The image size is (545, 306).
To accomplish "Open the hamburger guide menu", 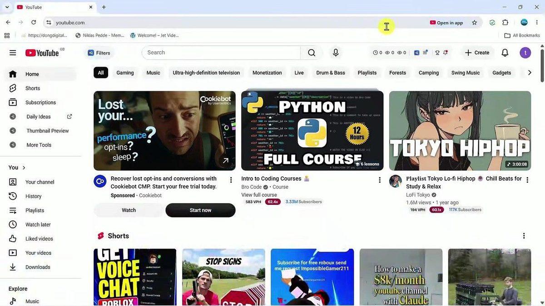I will coord(13,53).
